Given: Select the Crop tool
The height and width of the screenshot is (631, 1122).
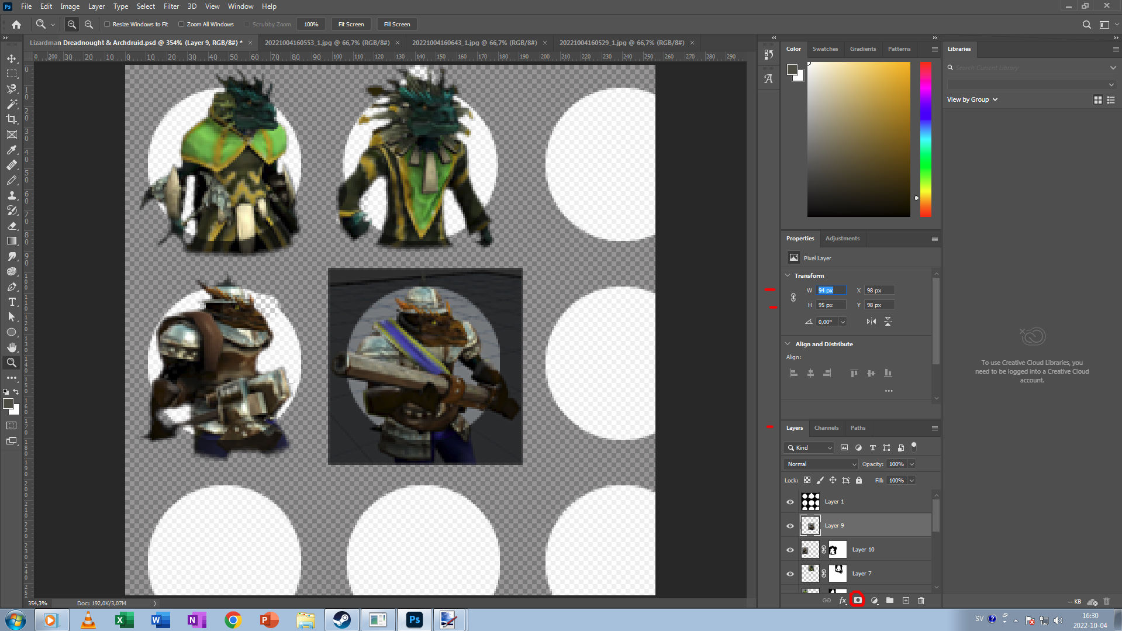Looking at the screenshot, I should 12,119.
